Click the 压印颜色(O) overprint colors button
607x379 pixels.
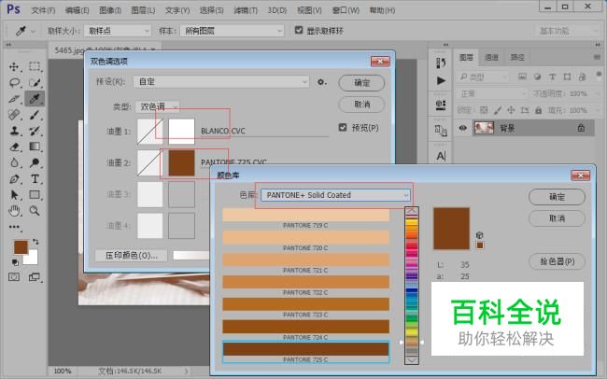pos(132,256)
